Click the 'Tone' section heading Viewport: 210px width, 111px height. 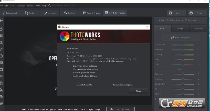click(x=180, y=69)
